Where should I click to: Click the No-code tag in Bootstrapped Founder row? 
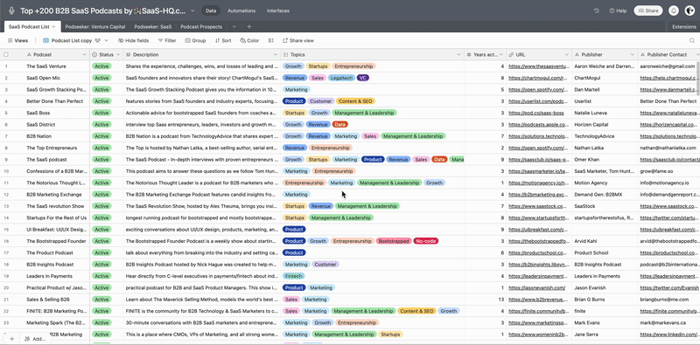(x=426, y=241)
